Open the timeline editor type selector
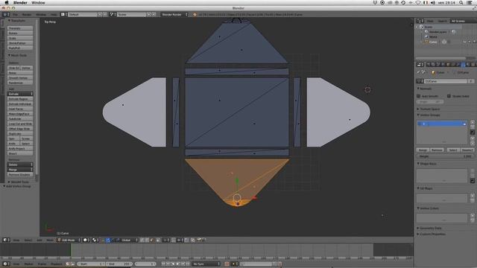The width and height of the screenshot is (477, 268). point(6,264)
